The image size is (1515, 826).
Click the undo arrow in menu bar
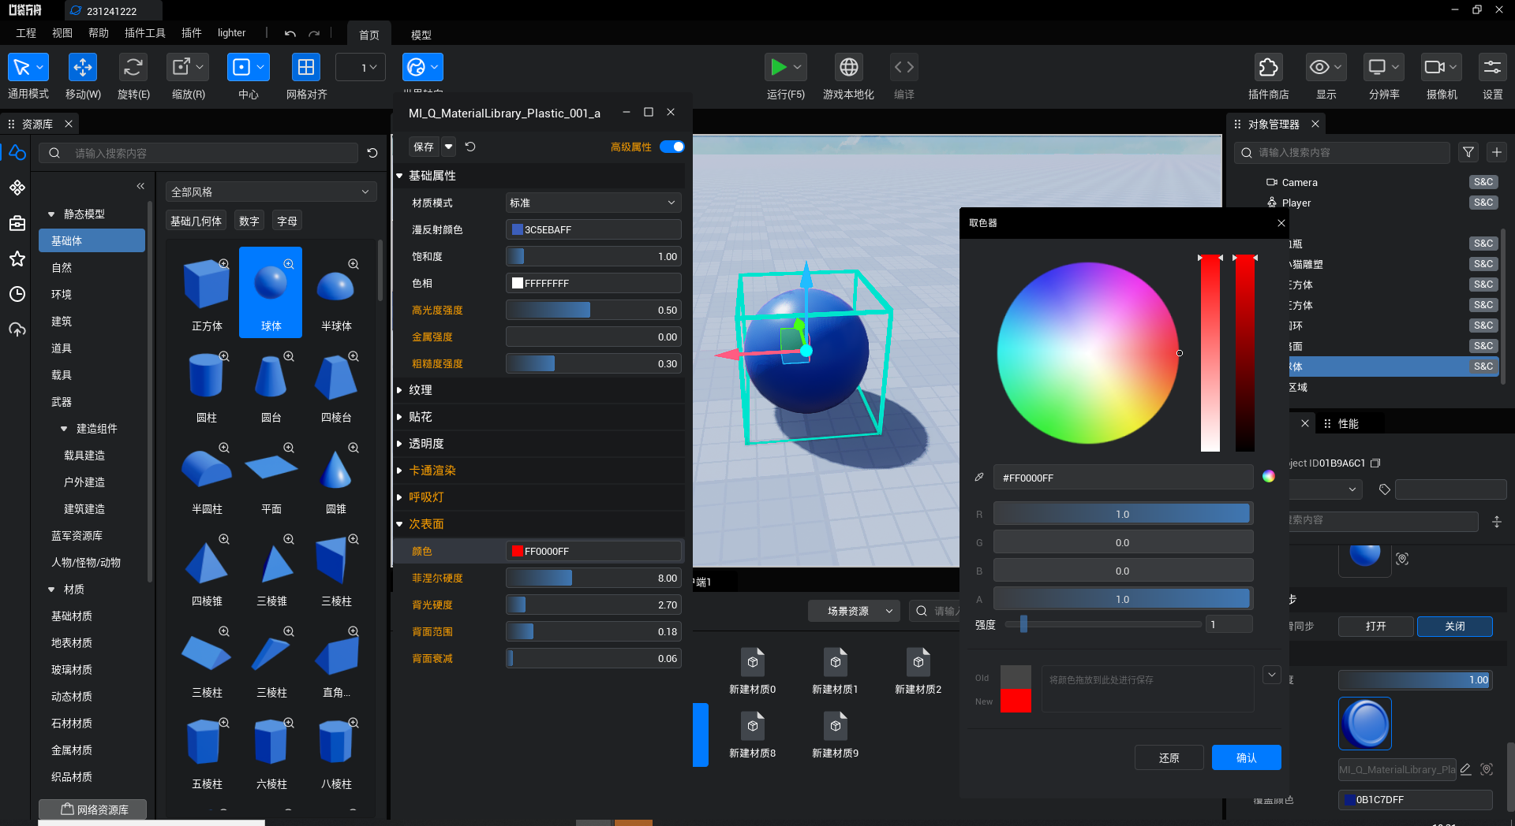point(290,34)
